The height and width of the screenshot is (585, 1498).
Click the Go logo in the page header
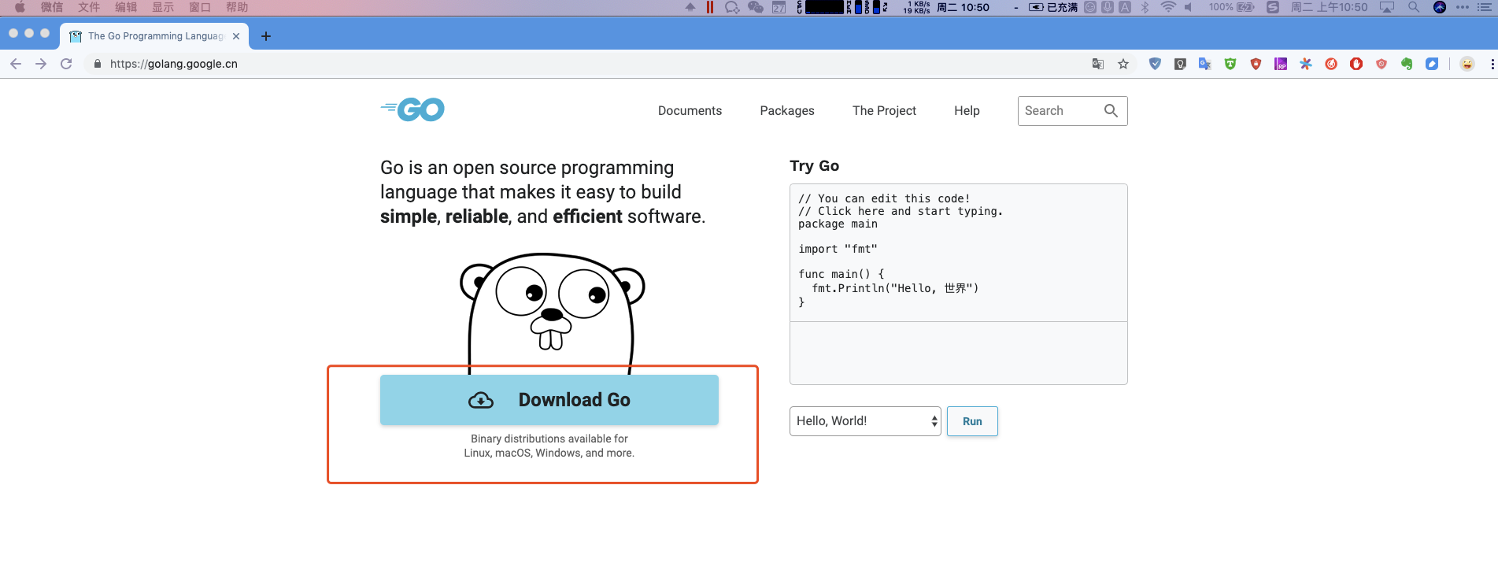412,109
